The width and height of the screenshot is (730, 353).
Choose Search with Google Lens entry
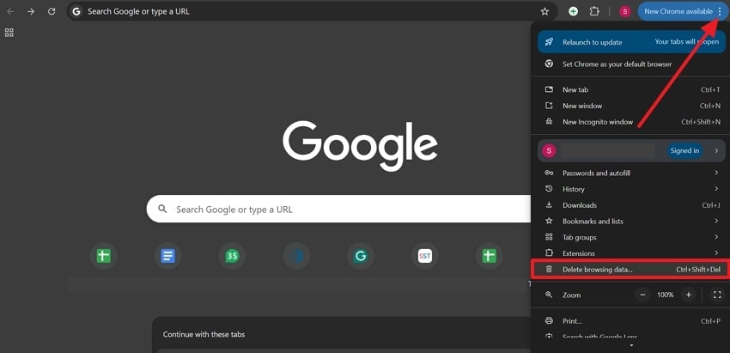632,336
